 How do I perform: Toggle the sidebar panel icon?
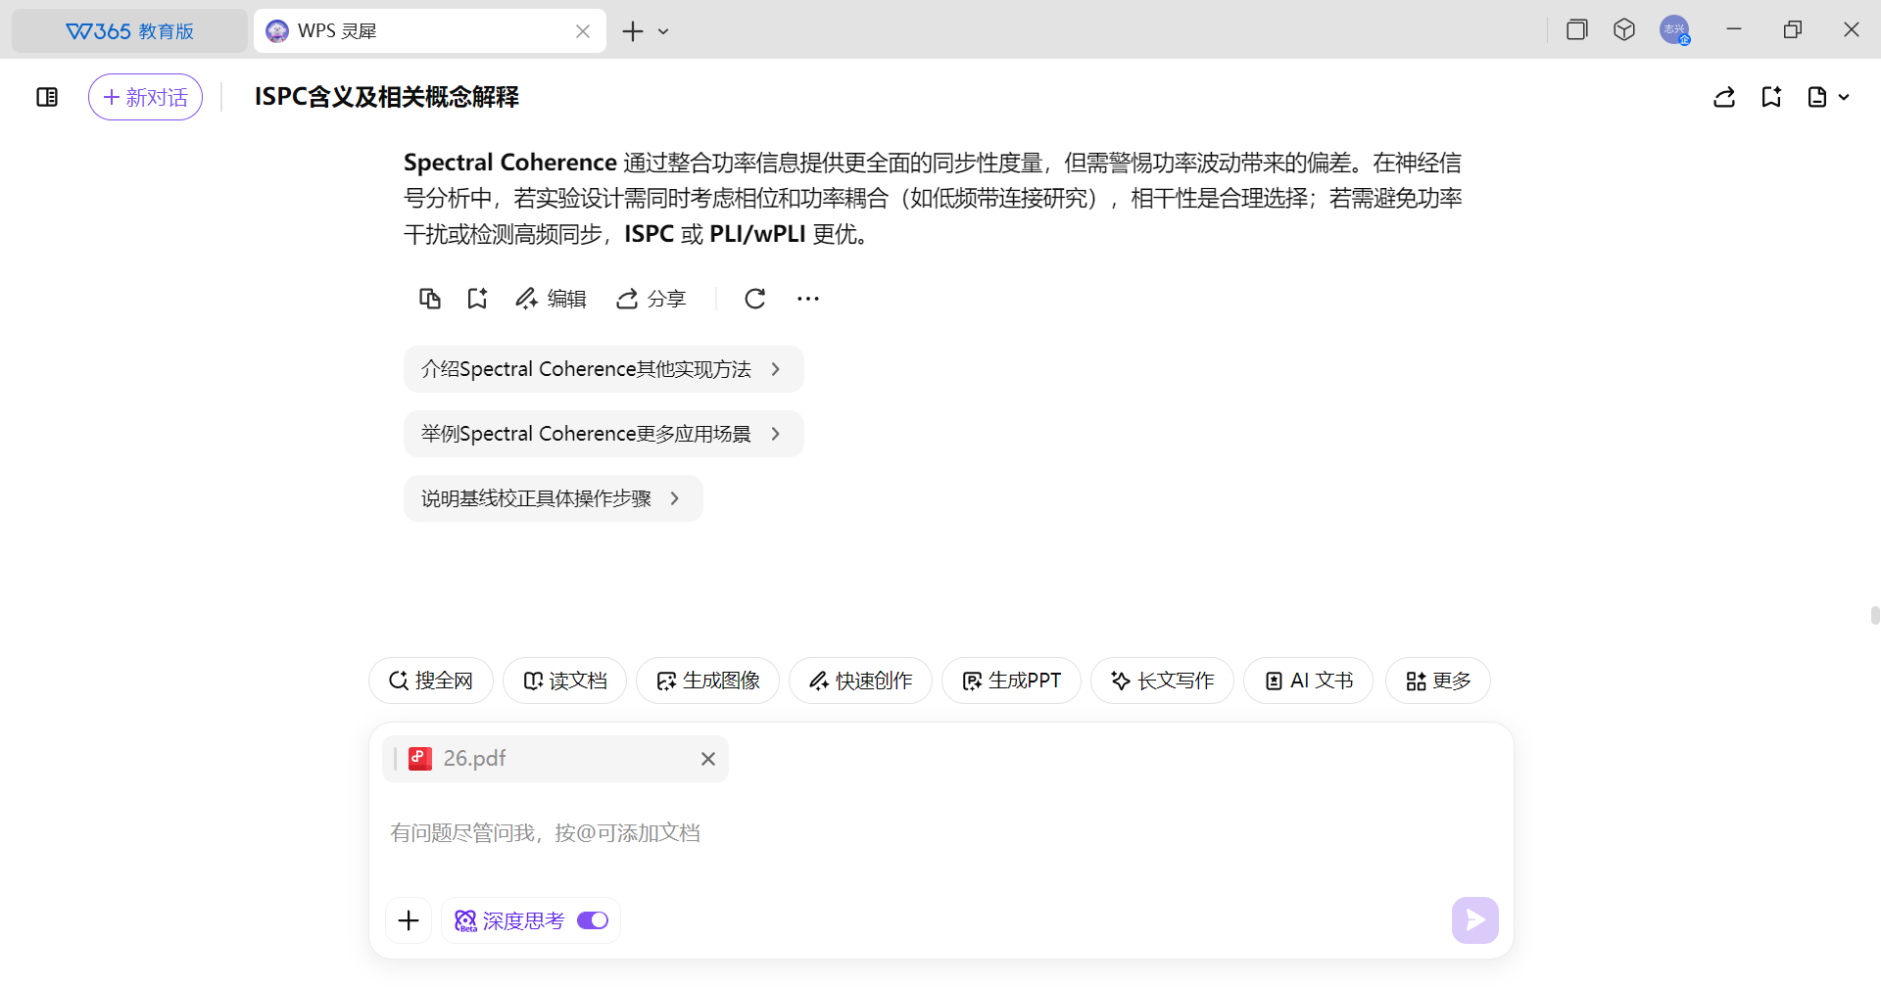click(x=47, y=97)
